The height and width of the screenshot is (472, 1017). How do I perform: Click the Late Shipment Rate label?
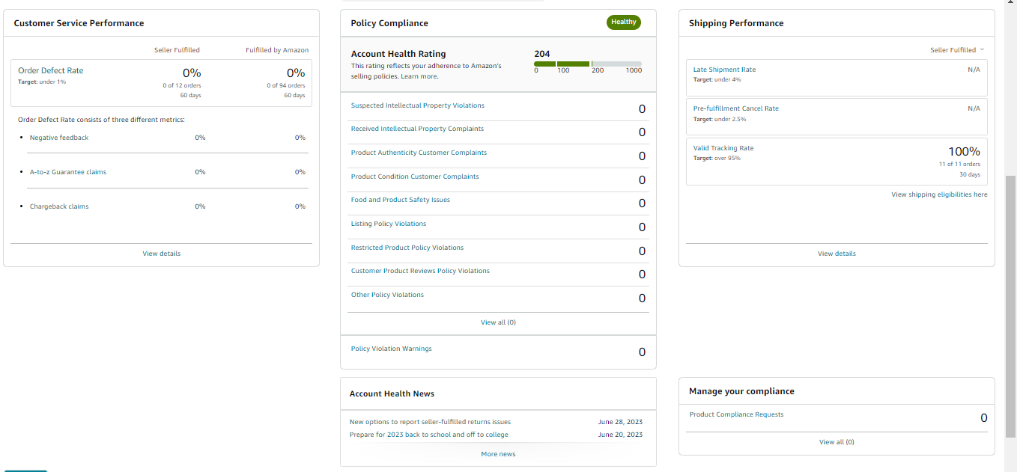coord(724,70)
